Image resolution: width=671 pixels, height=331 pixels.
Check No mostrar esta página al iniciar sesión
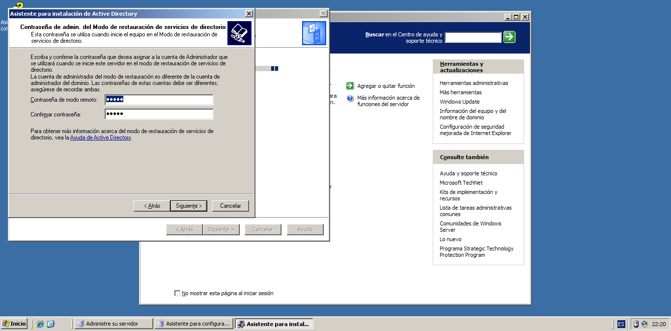click(177, 293)
